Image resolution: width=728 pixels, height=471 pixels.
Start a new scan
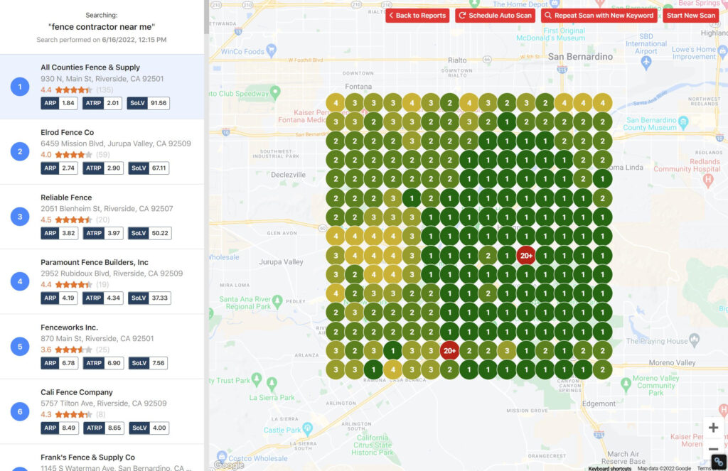point(690,16)
